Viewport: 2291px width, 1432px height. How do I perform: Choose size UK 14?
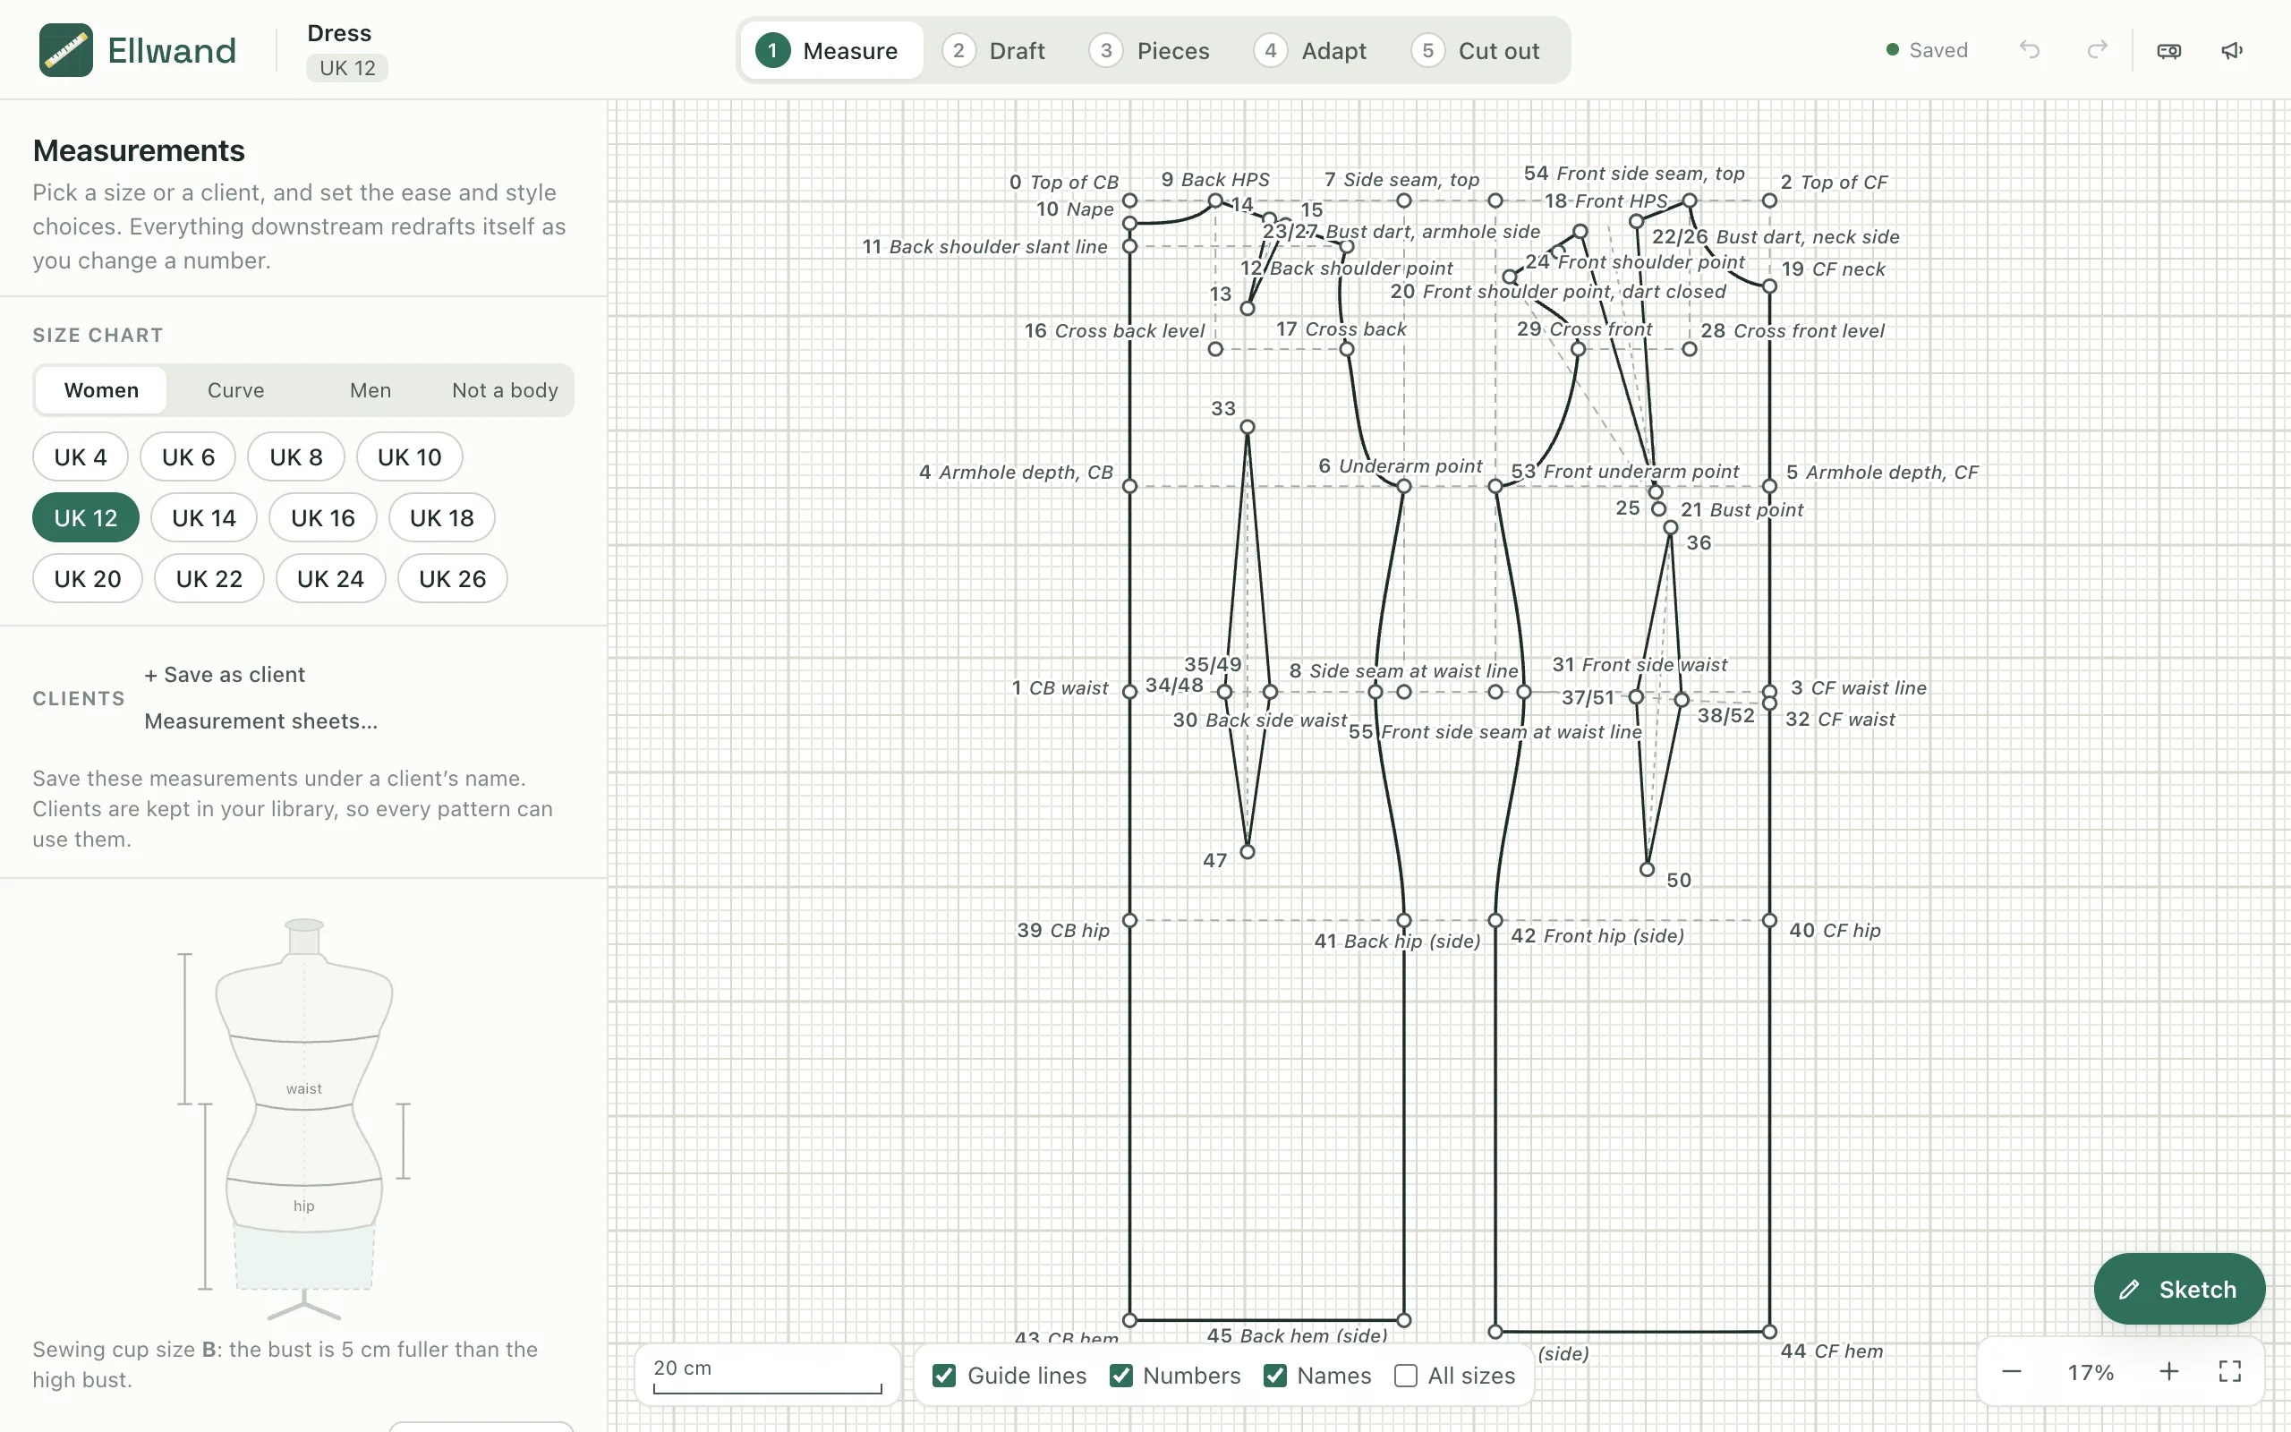click(203, 517)
